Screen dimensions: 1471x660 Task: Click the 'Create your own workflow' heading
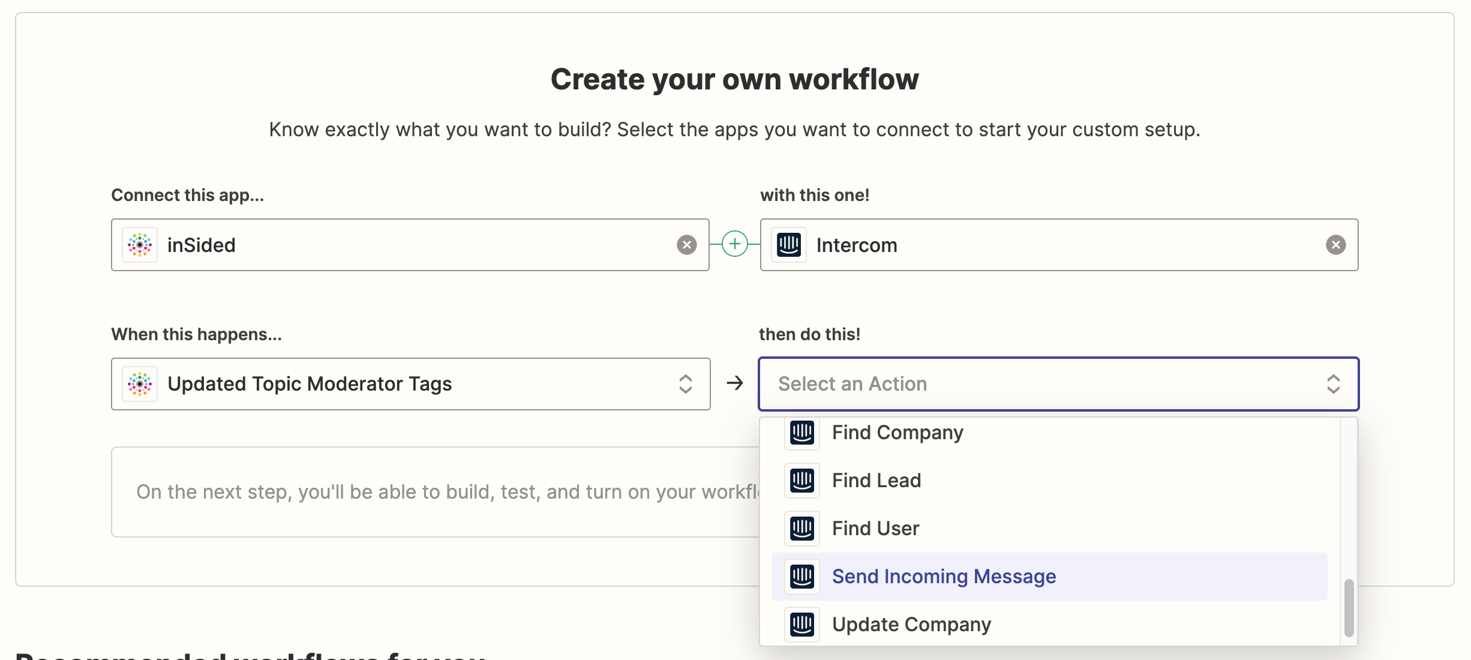pos(735,79)
